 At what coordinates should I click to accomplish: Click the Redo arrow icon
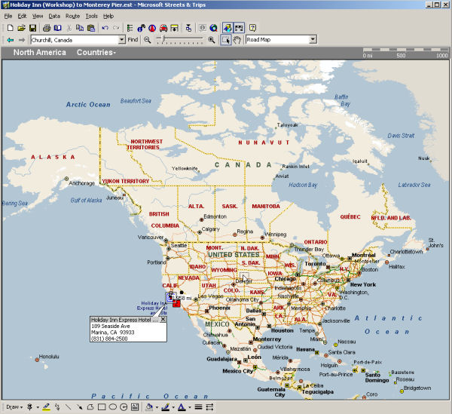pyautogui.click(x=116, y=28)
